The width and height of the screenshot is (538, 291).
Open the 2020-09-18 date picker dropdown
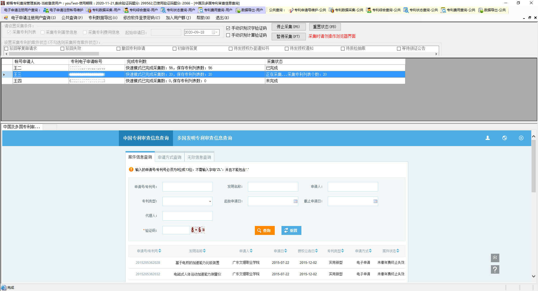[x=215, y=33]
